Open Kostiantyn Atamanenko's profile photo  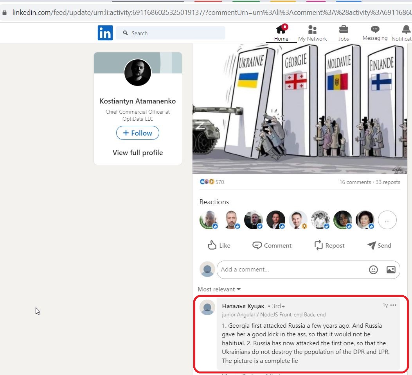[x=138, y=72]
